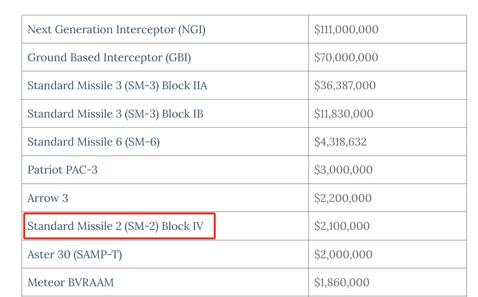478x297 pixels.
Task: Click the Next Generation Interceptor (NGI) entry
Action: point(116,29)
